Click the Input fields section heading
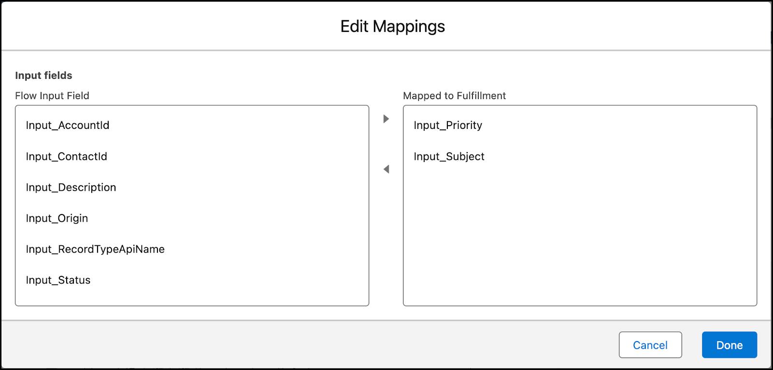The width and height of the screenshot is (773, 370). 44,75
